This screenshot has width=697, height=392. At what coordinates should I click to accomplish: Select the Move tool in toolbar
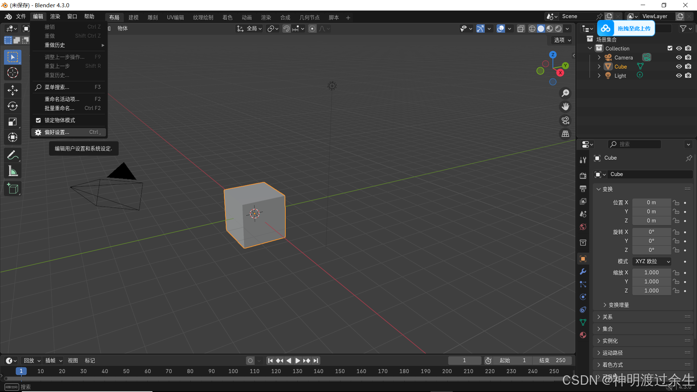click(x=13, y=90)
